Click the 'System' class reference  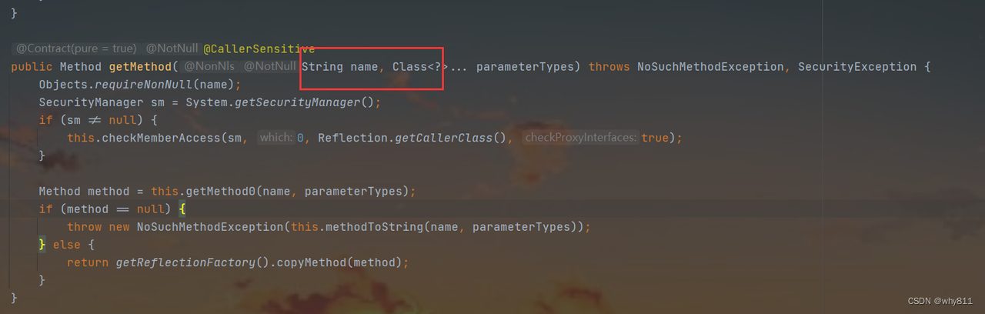tap(206, 102)
